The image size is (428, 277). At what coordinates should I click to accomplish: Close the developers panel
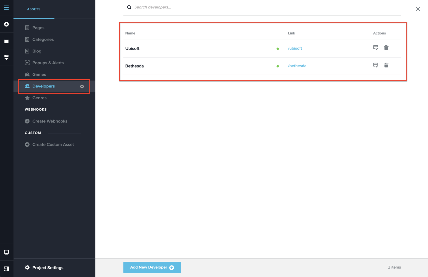click(x=418, y=9)
